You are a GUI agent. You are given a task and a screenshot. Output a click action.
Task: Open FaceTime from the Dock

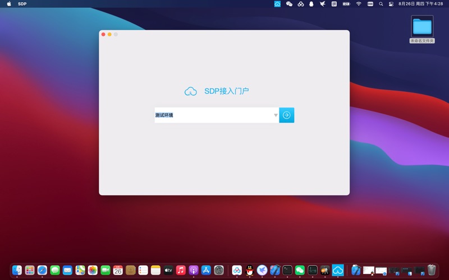pos(105,270)
